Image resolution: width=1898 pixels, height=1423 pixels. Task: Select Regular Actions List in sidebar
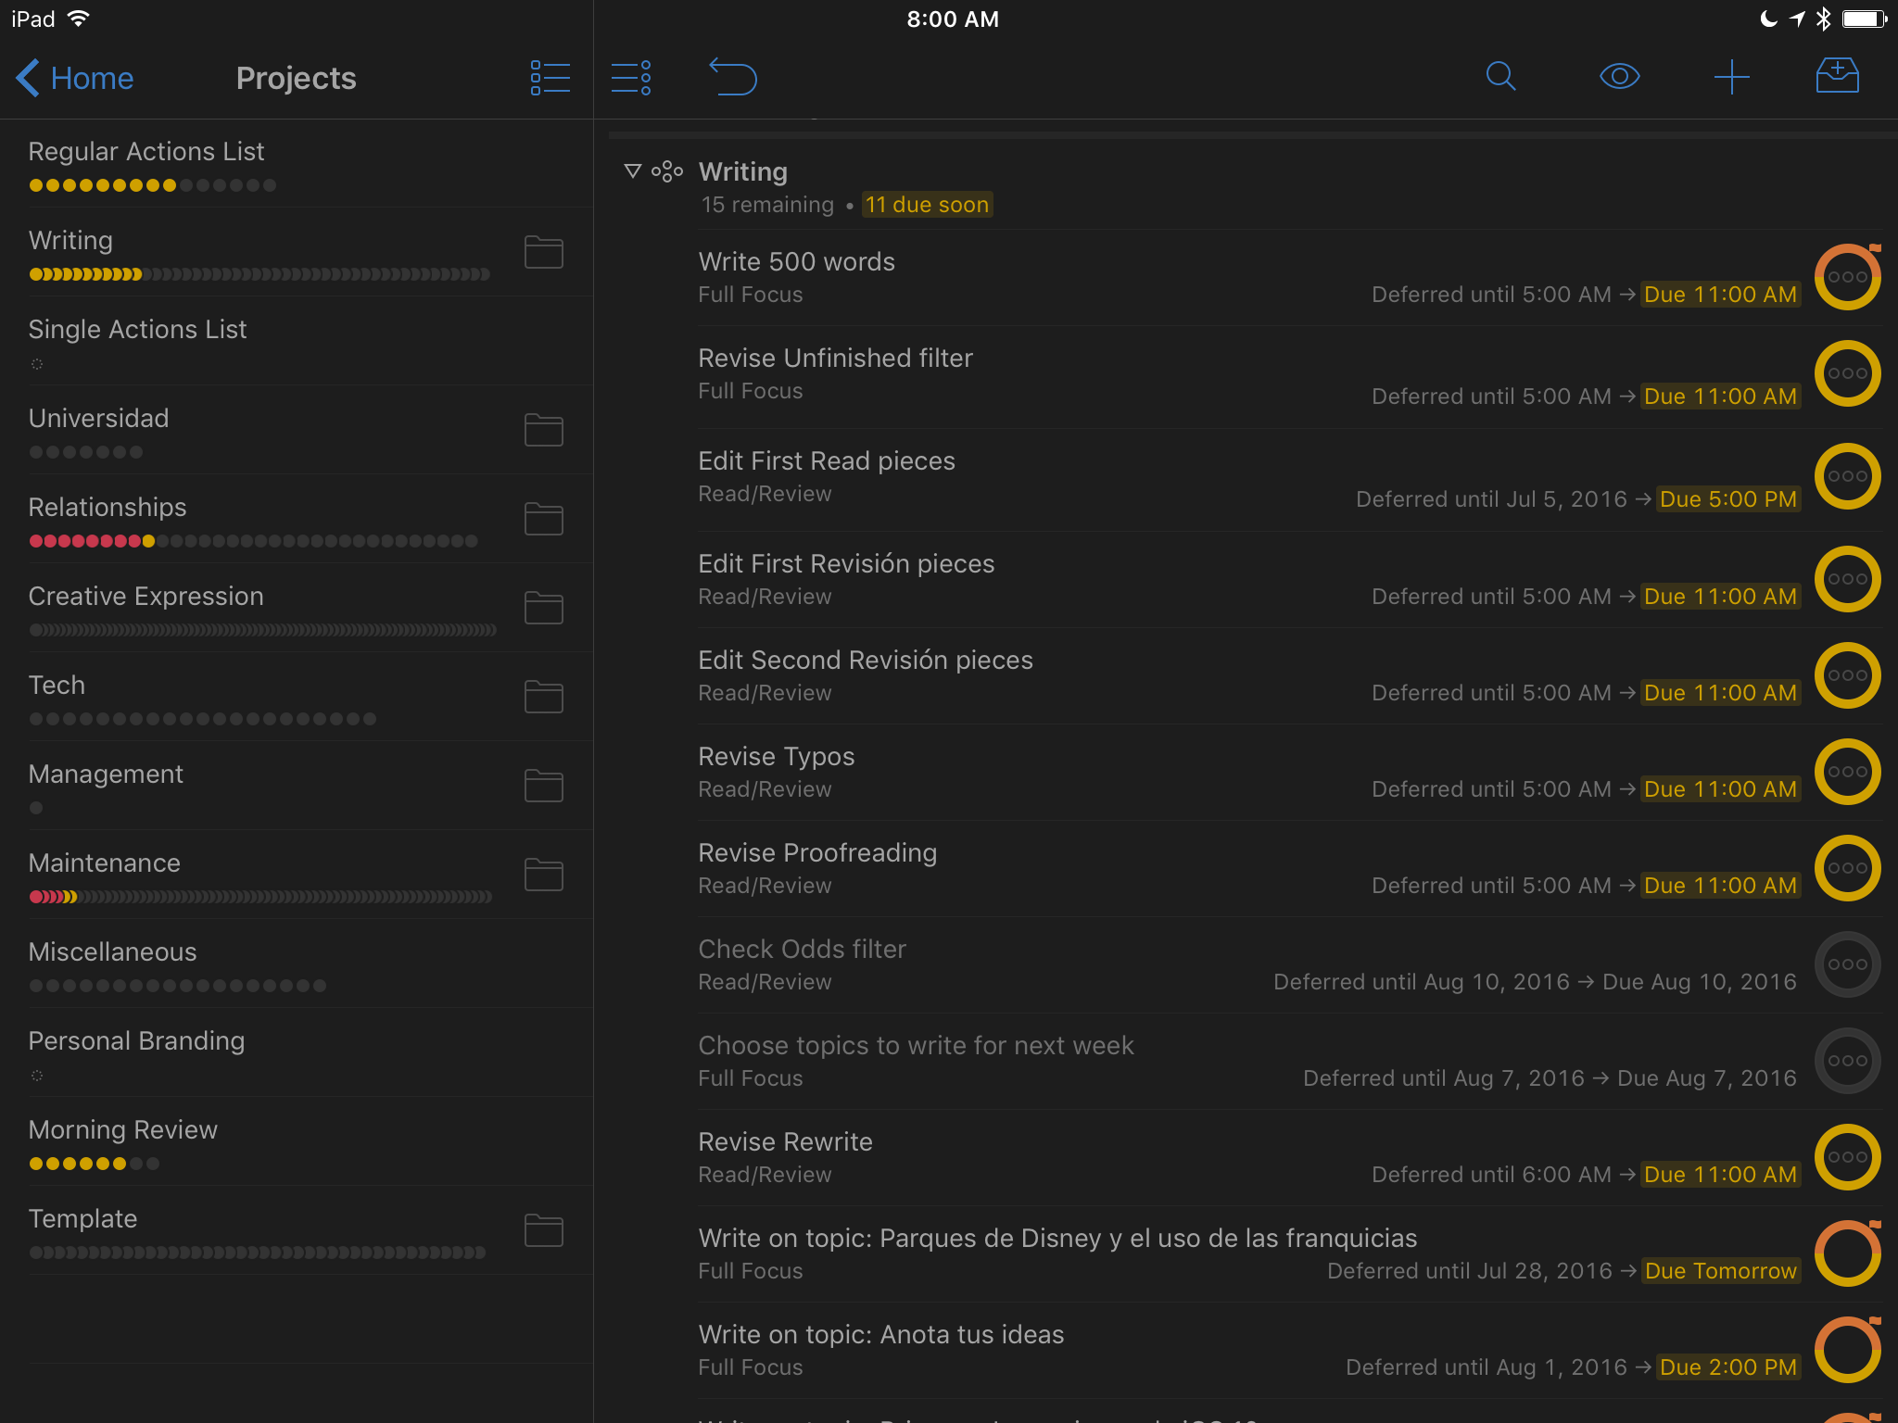pos(146,151)
